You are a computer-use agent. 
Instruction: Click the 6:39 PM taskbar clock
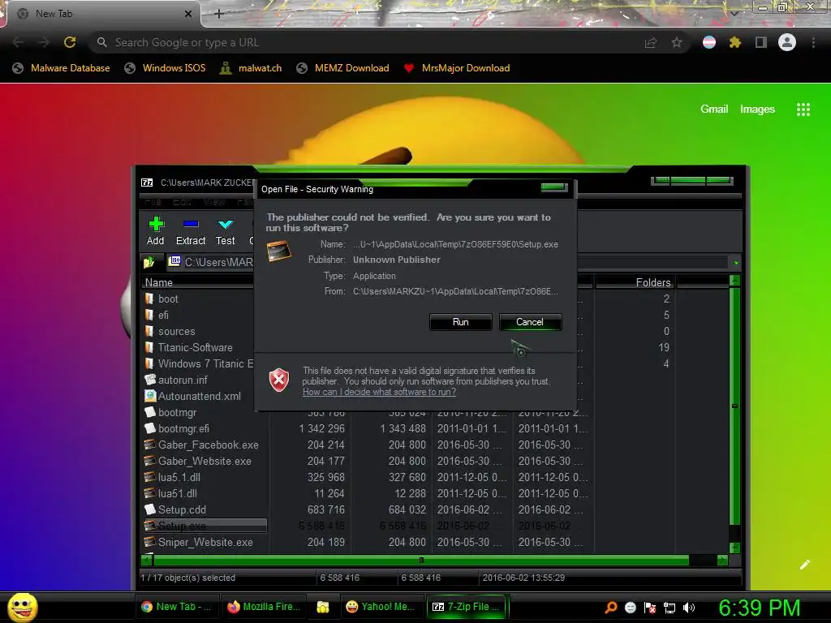pos(760,608)
